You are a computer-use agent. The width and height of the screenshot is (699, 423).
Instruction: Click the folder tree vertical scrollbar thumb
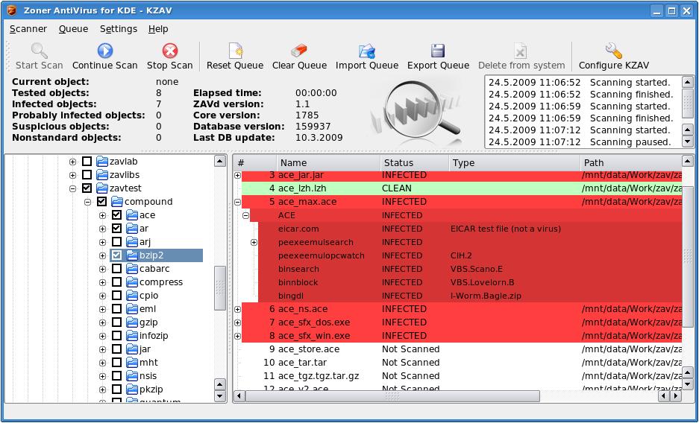(x=220, y=287)
